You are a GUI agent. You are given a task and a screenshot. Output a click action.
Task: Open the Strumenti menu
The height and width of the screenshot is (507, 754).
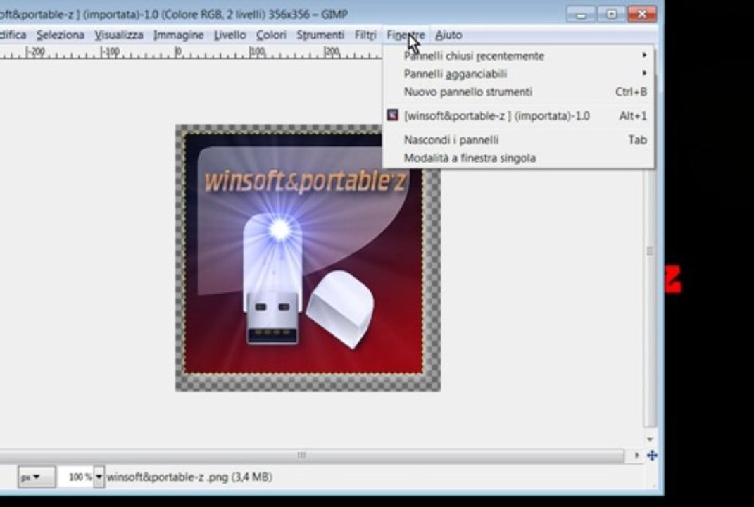click(x=320, y=35)
